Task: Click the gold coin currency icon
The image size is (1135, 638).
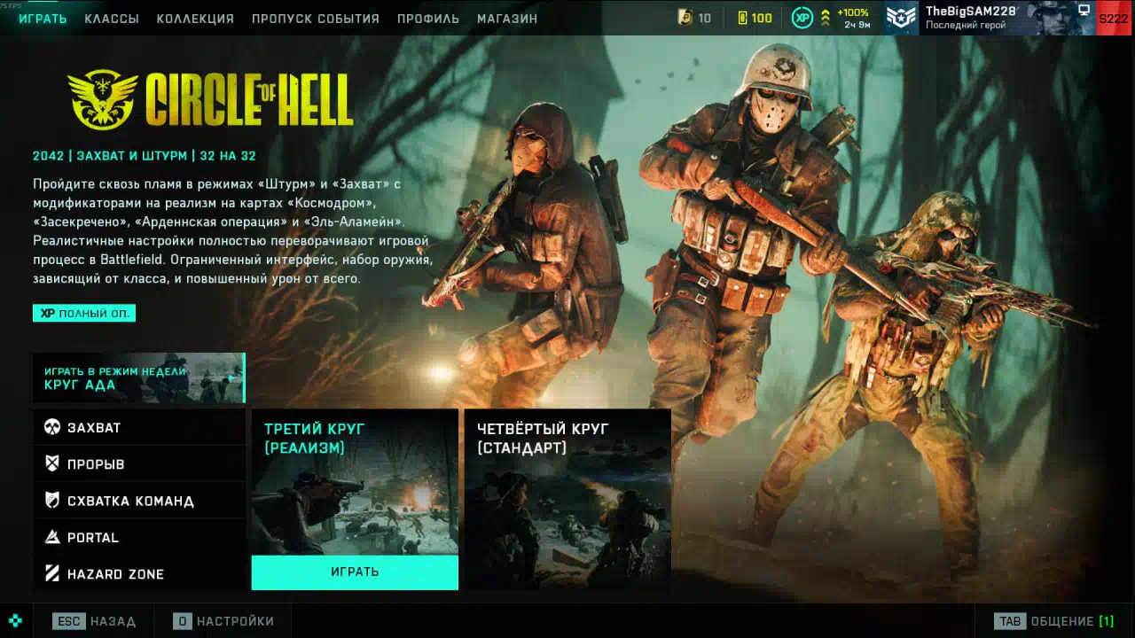Action: 685,18
